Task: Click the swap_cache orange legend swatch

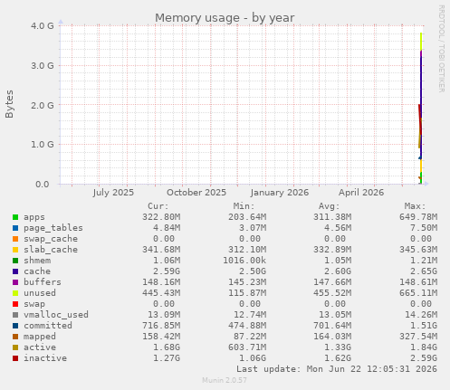Action: pos(15,239)
